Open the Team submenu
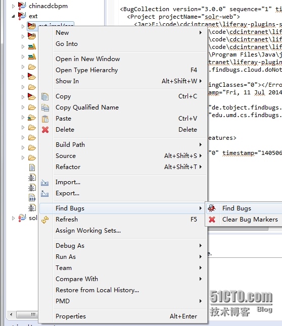 (x=130, y=268)
